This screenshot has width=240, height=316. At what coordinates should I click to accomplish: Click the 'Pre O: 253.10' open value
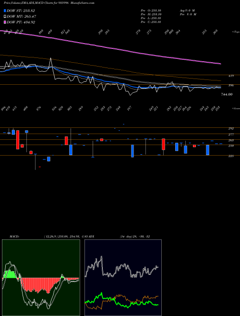click(151, 10)
